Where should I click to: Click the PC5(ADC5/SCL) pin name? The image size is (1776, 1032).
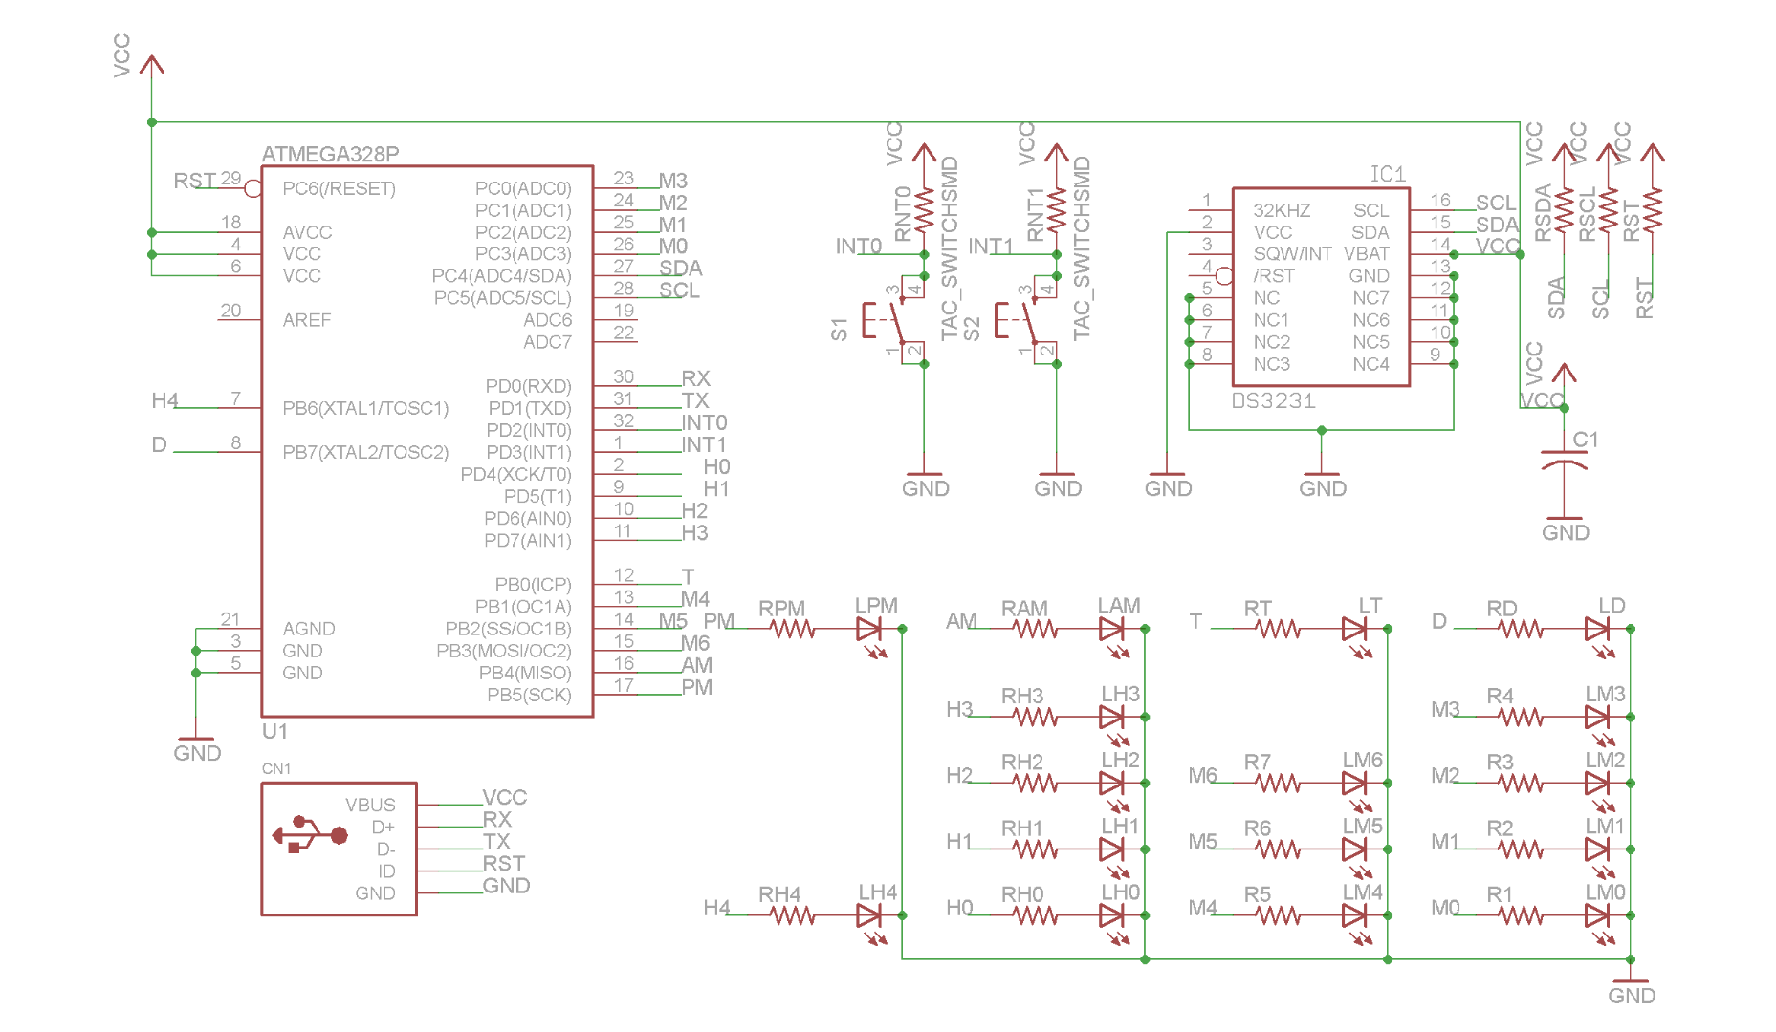pyautogui.click(x=503, y=298)
